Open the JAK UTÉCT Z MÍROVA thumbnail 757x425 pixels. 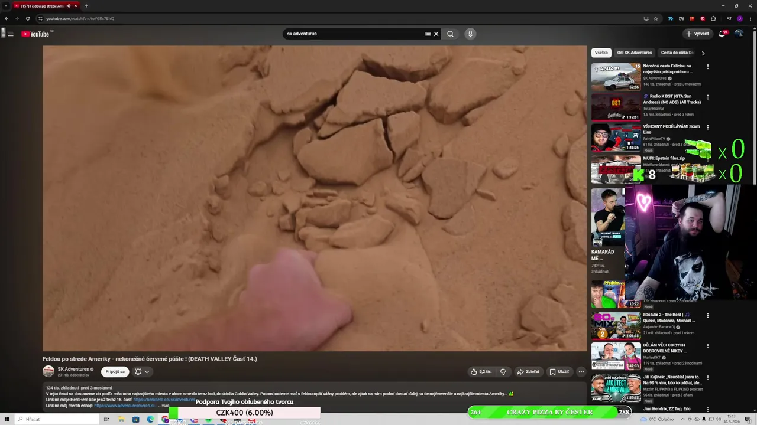point(616,387)
